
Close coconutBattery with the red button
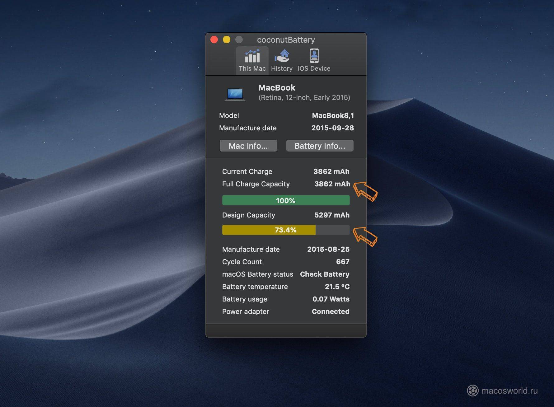pos(214,40)
